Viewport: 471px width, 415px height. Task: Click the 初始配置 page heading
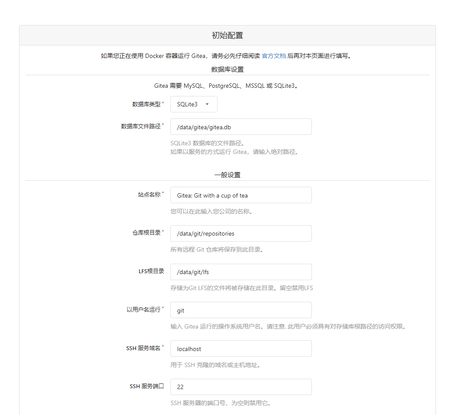tap(227, 35)
